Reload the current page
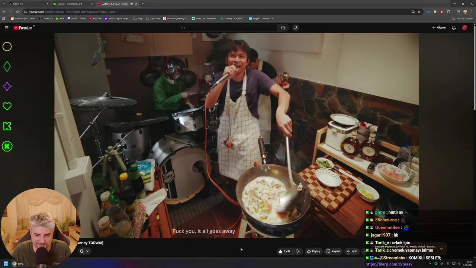This screenshot has width=476, height=268. point(17,12)
